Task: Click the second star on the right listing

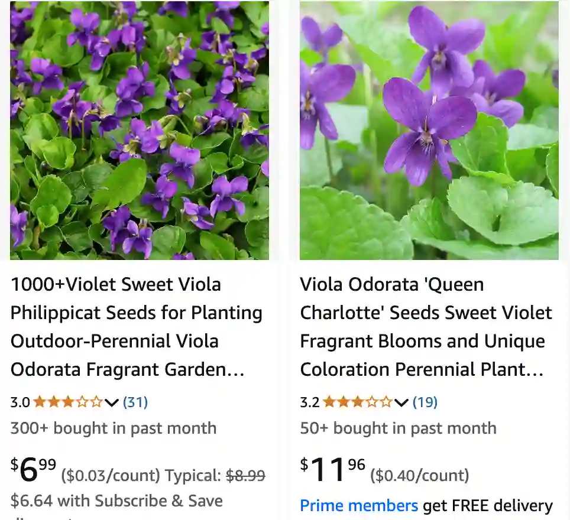Action: 342,402
